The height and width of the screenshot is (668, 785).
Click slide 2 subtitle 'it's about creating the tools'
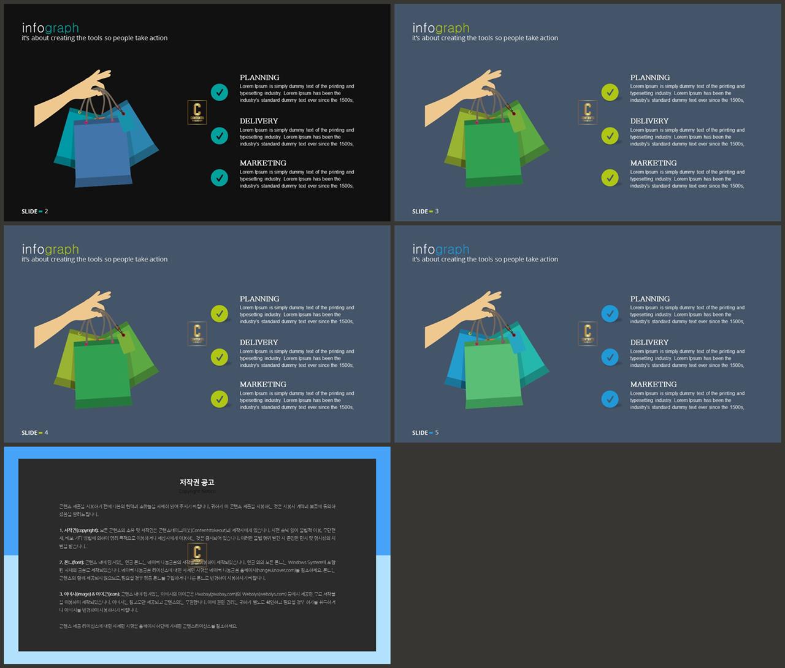coord(94,38)
